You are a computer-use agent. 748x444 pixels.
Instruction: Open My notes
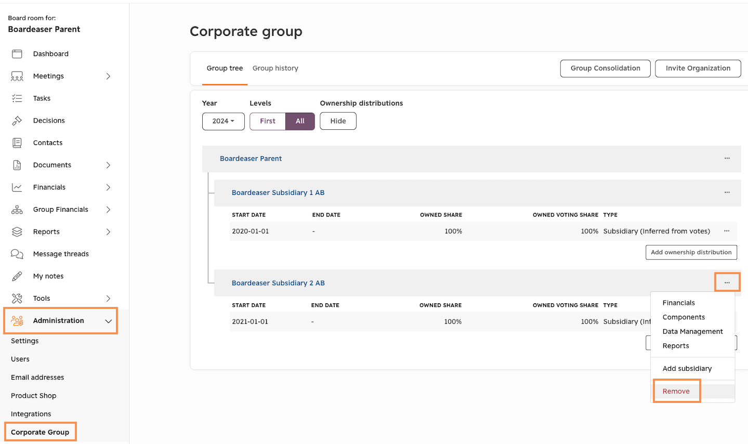pos(48,276)
